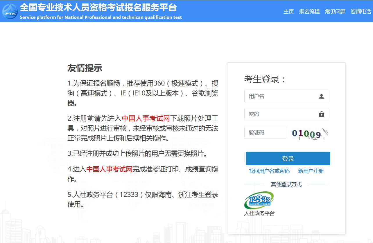This screenshot has height=243, width=373.
Task: Click the 全国专业技术人员资格考试报名服务平台 title
Action: (98, 7)
